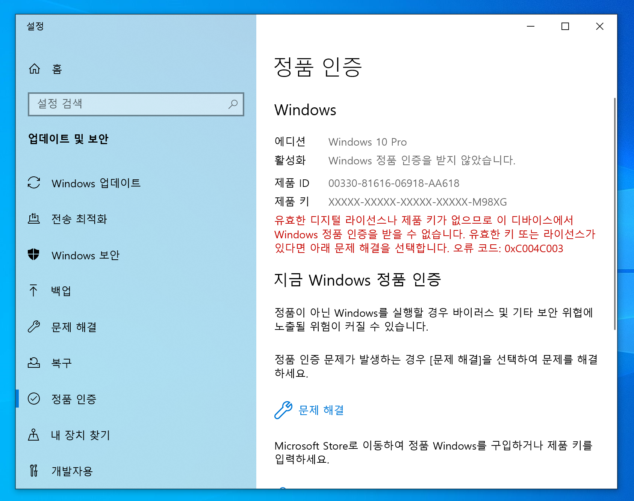Viewport: 634px width, 501px height.
Task: Open sidebar 문제 해결 page
Action: (136, 327)
